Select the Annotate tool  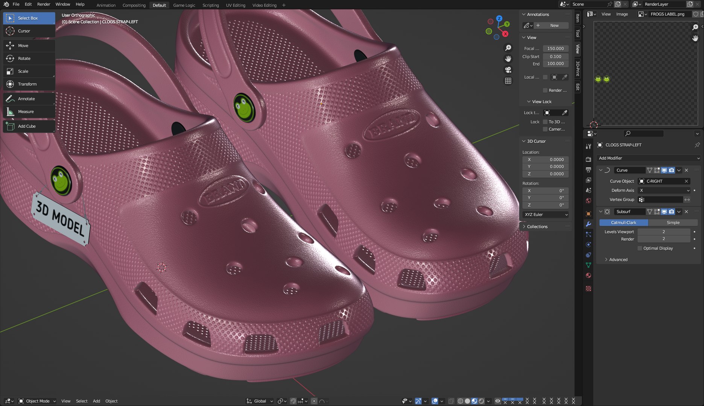pos(29,98)
